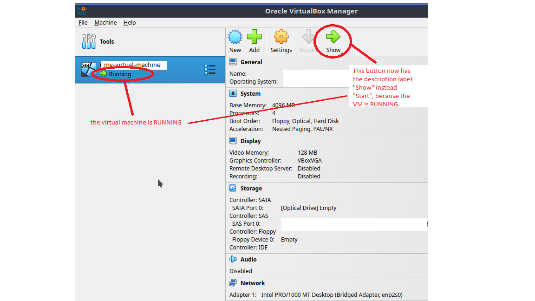Click the Controller: IDE line
This screenshot has height=301, width=535.
248,248
